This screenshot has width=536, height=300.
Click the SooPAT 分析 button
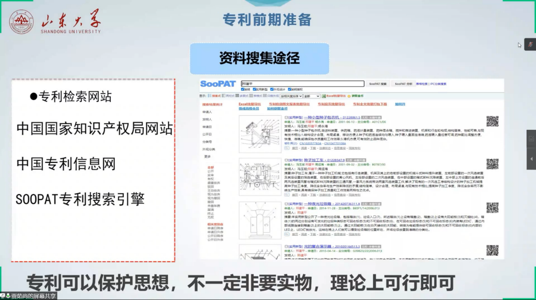(x=403, y=84)
